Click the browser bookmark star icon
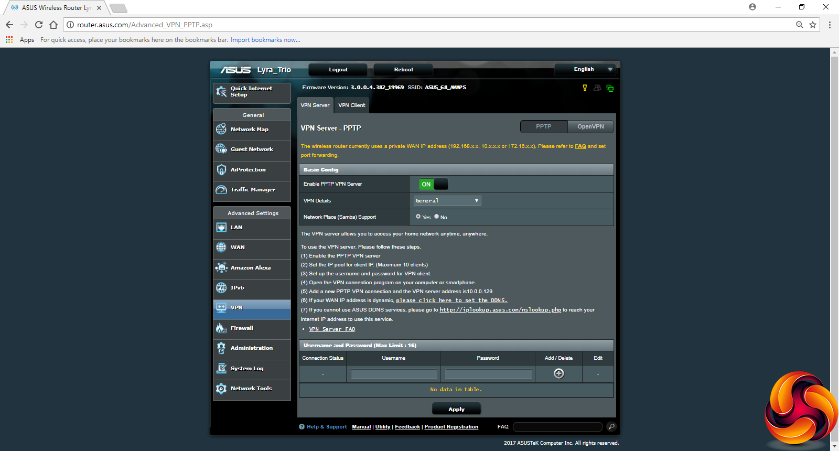The image size is (839, 451). tap(813, 25)
